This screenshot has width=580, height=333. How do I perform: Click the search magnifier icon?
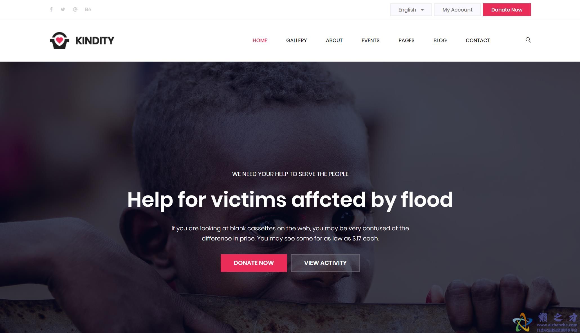coord(528,40)
